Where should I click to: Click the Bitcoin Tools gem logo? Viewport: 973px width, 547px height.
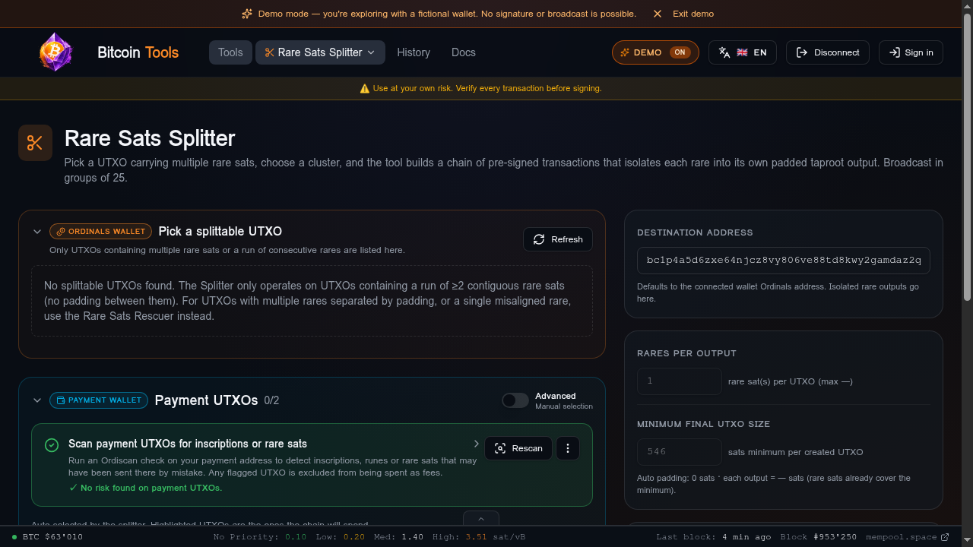pyautogui.click(x=55, y=52)
